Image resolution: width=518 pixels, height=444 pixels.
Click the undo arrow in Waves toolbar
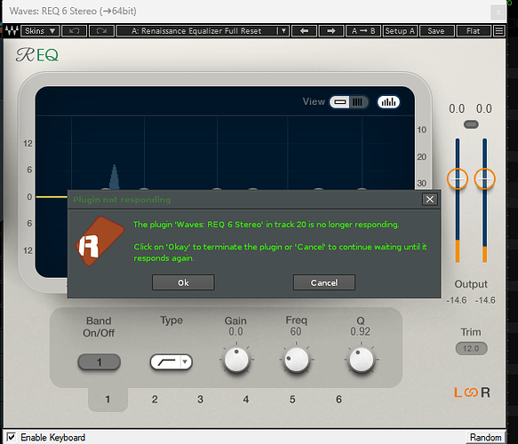tap(74, 31)
